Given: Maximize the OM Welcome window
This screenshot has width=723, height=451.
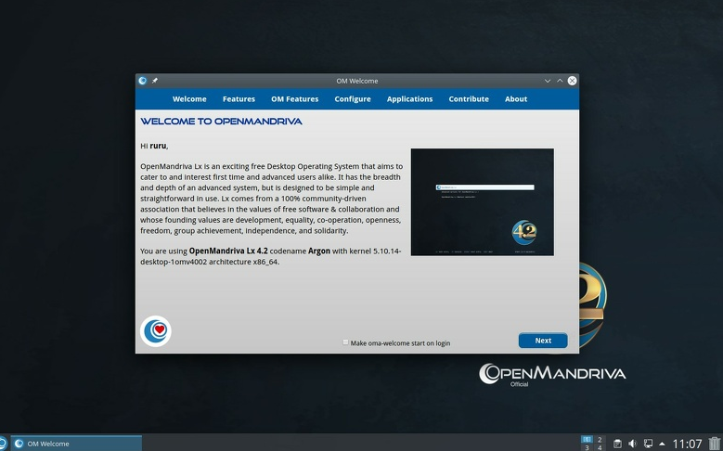Looking at the screenshot, I should tap(560, 81).
